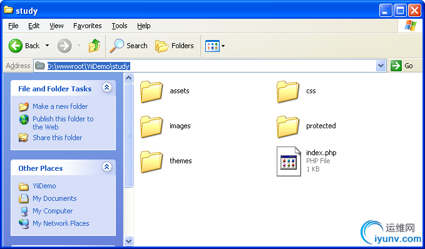This screenshot has height=249, width=425.
Task: Click the My Computer icon
Action: pyautogui.click(x=24, y=211)
